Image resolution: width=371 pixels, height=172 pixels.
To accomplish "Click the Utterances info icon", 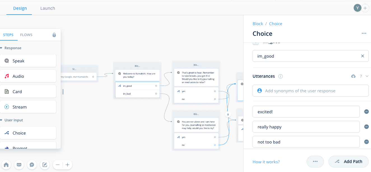I will point(281,76).
